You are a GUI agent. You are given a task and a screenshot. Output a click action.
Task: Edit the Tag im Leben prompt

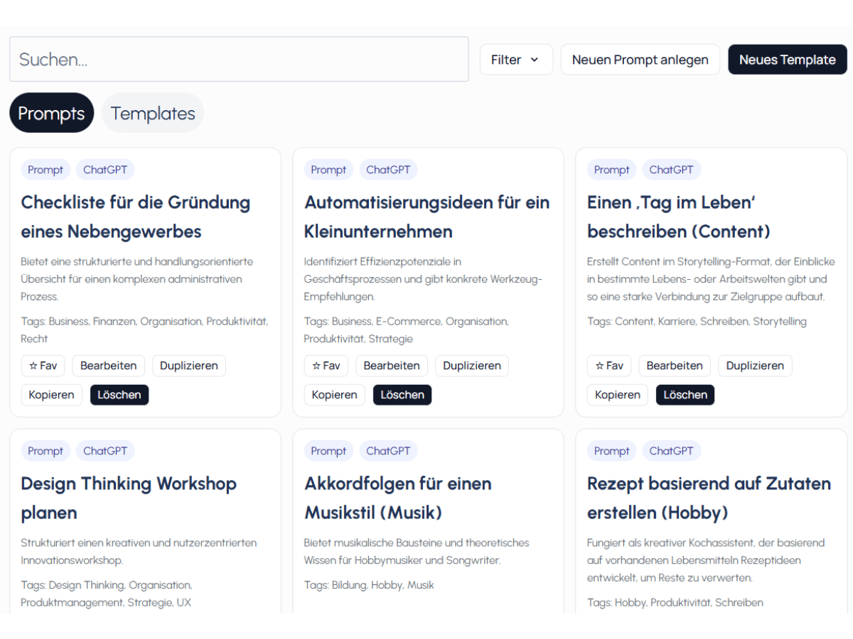[x=675, y=366]
